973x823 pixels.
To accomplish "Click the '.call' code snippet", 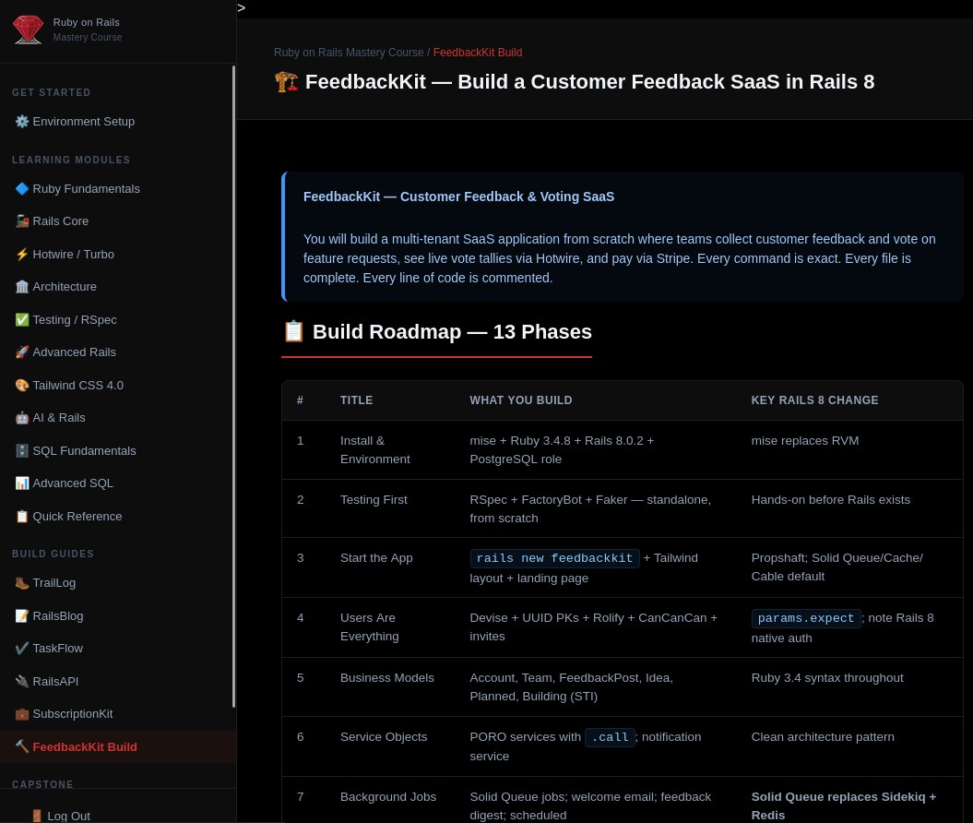I will (610, 737).
